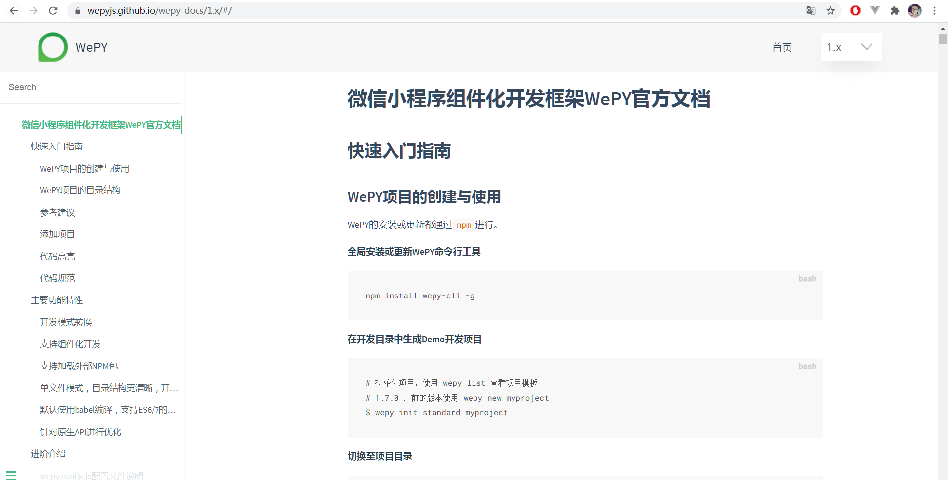Image resolution: width=948 pixels, height=480 pixels.
Task: Click the scrollbar up arrow
Action: coord(942,28)
